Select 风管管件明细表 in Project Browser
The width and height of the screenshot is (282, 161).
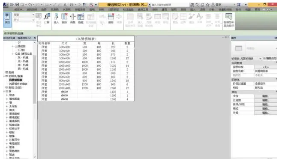point(18,84)
